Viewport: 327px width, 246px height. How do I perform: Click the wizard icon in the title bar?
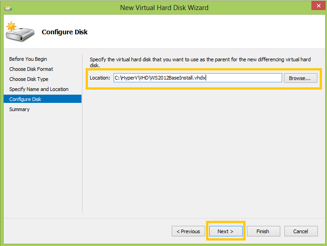click(8, 8)
